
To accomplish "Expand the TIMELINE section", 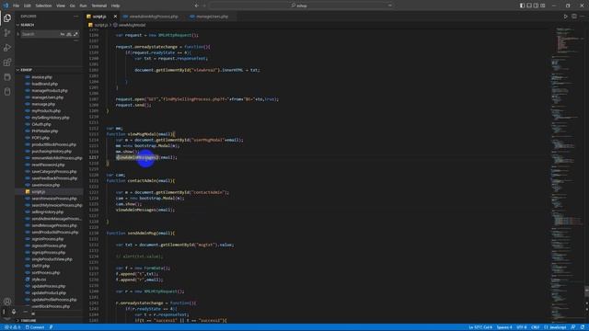I will pos(49,321).
